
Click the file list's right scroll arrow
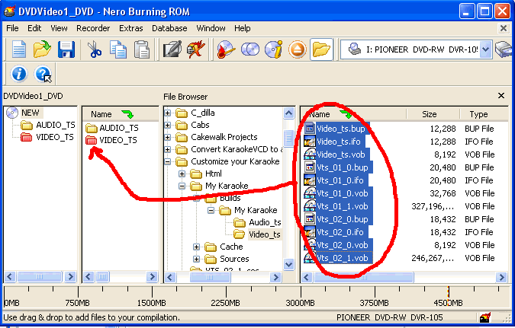(501, 278)
